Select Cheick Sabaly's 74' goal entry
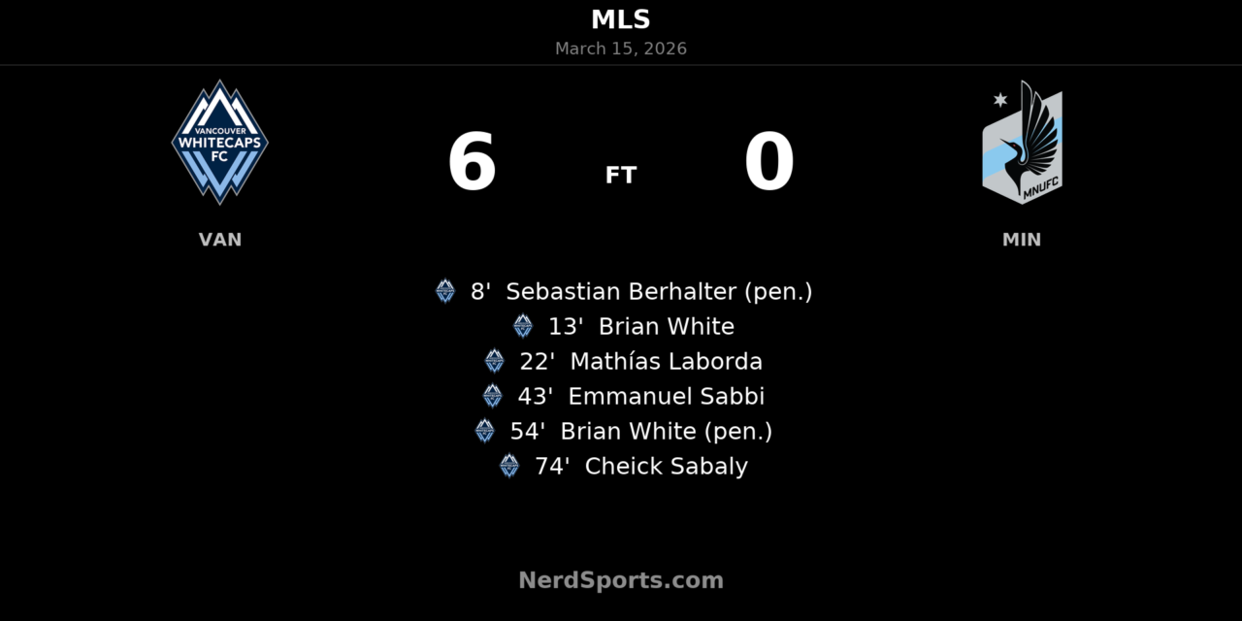 pos(641,466)
